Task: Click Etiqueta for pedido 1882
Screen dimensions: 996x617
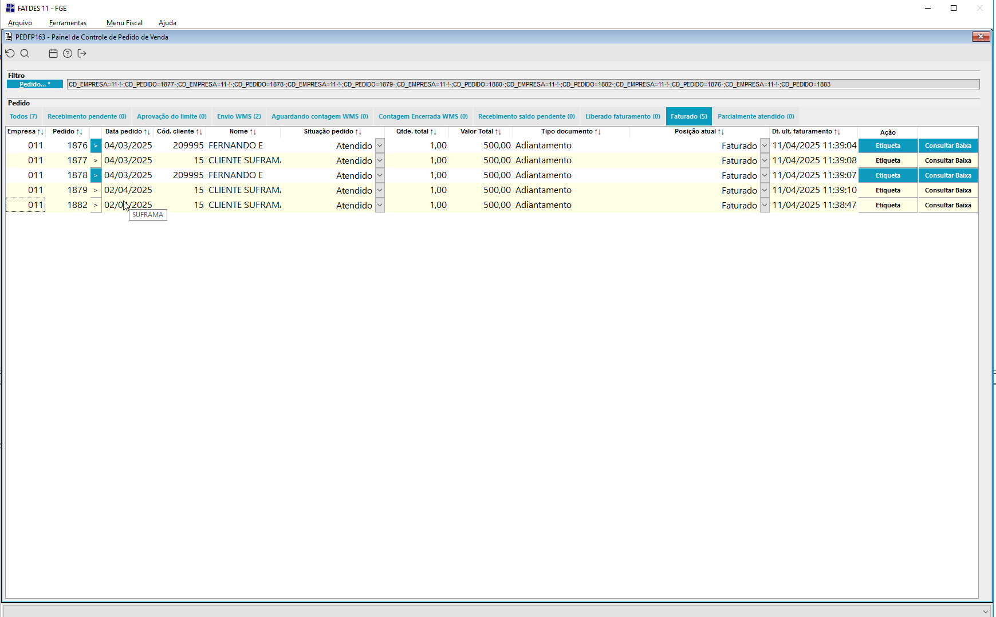Action: pos(888,205)
